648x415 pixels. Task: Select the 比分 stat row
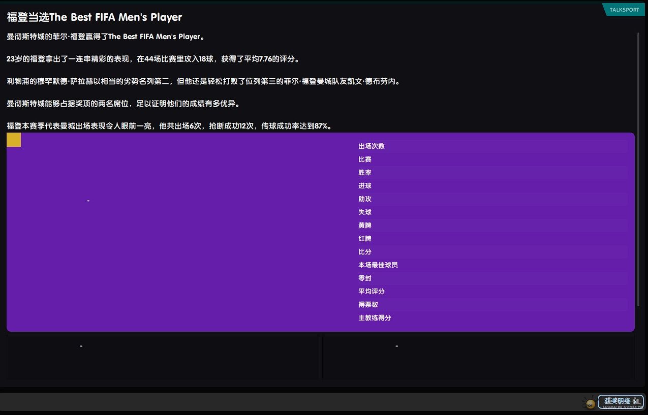(492, 252)
